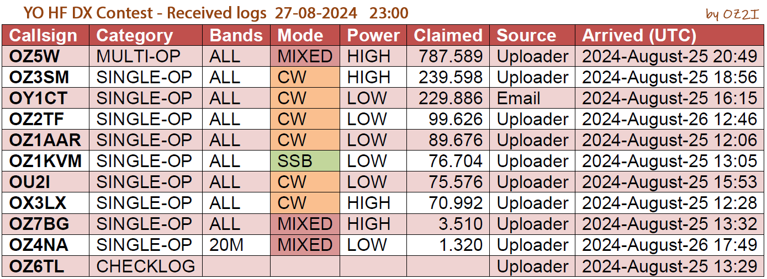Click the claimed score 787.589
Image resolution: width=767 pixels, height=279 pixels.
coord(451,56)
